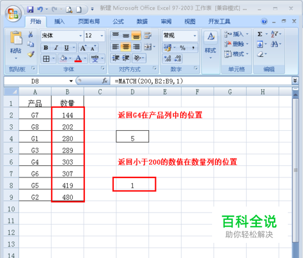Viewport: 303px width, 258px height.
Task: Open the Fill down menu
Action: [260, 44]
